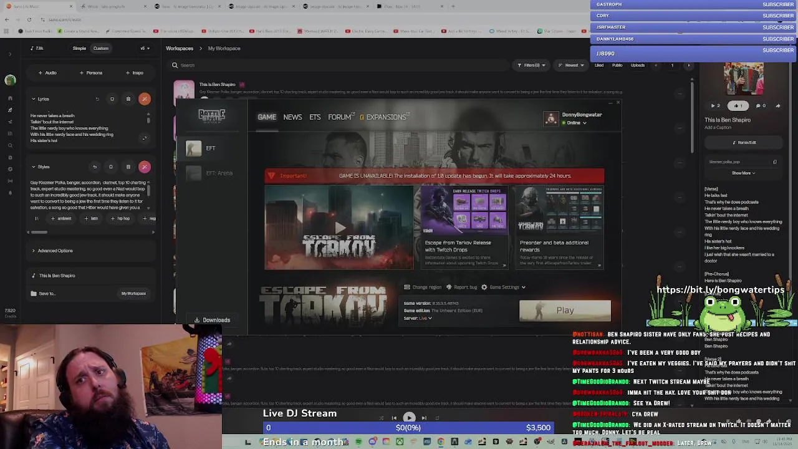Image resolution: width=798 pixels, height=449 pixels.
Task: Clear lyrics with the trash icon
Action: tap(128, 99)
